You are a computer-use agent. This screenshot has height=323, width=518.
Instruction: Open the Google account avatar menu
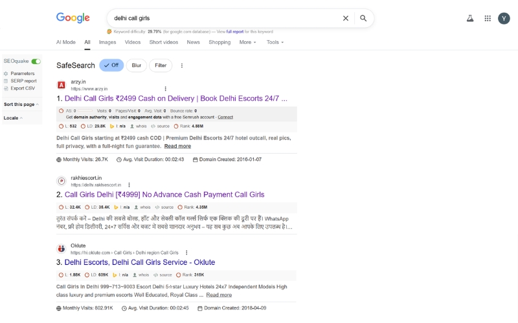[504, 19]
